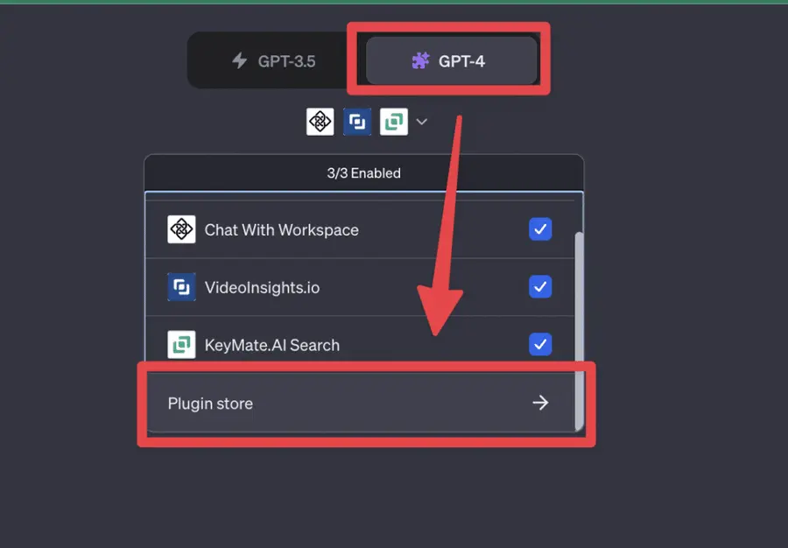This screenshot has height=548, width=788.
Task: Click the Chat With Workspace plugin icon
Action: [x=181, y=229]
